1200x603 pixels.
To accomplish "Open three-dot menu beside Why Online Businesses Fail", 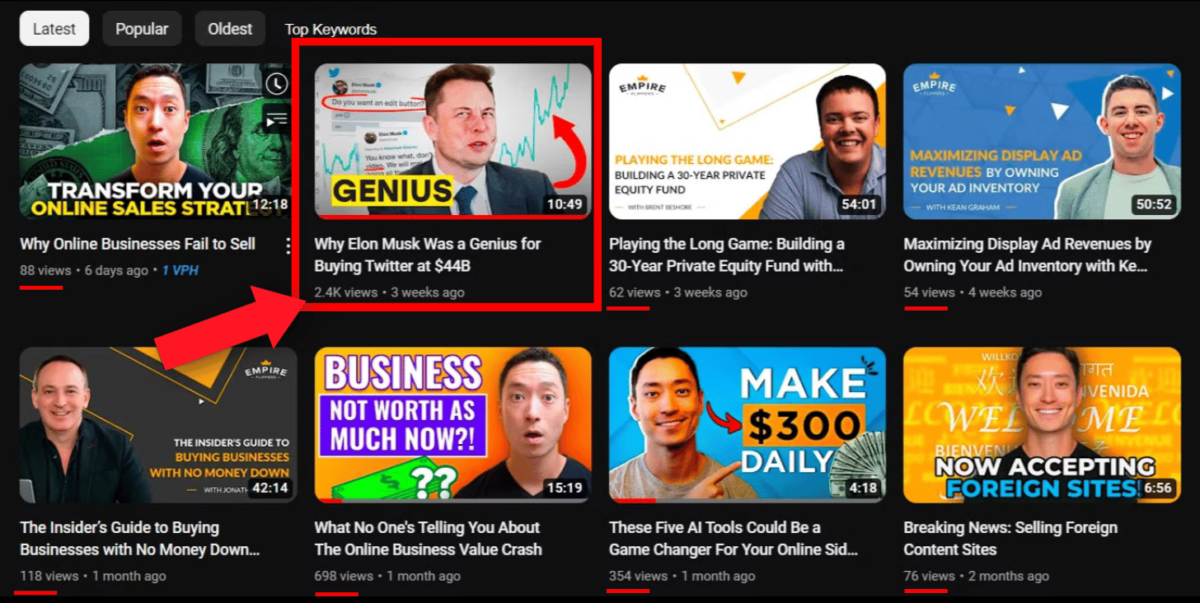I will point(288,245).
